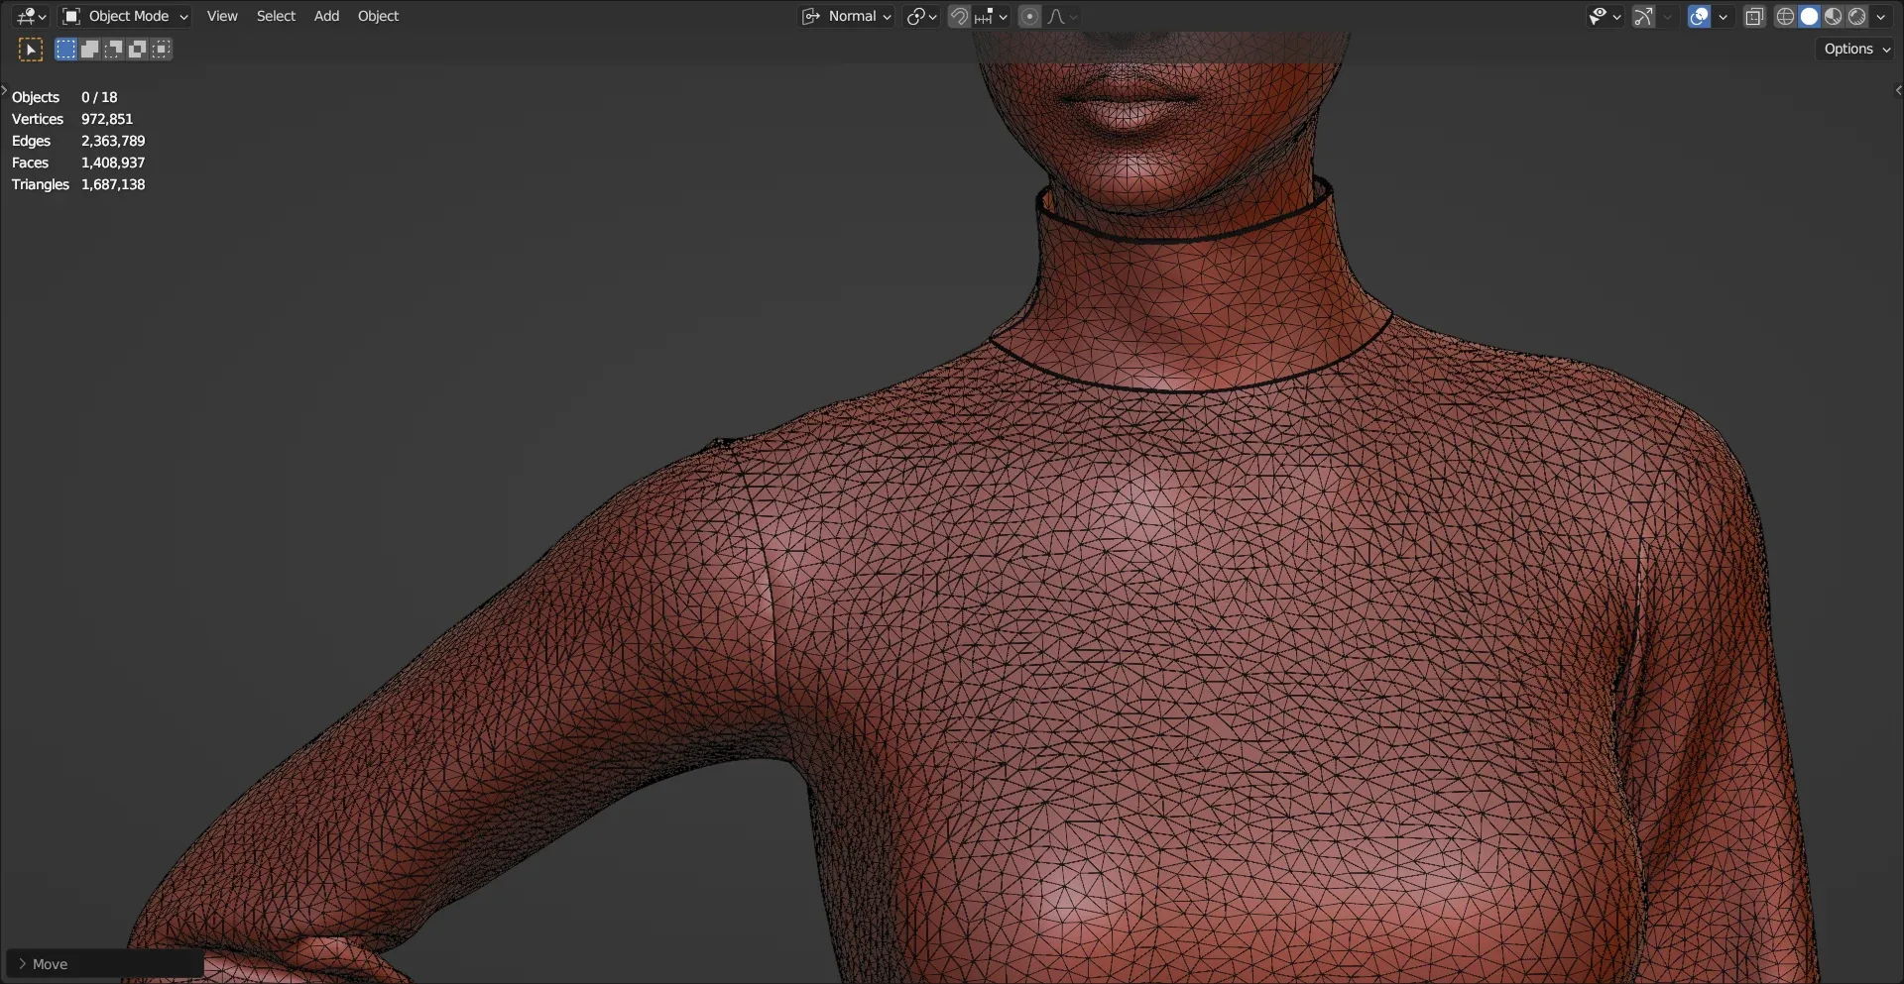The image size is (1904, 984).
Task: Toggle X-ray mode
Action: tap(1754, 16)
